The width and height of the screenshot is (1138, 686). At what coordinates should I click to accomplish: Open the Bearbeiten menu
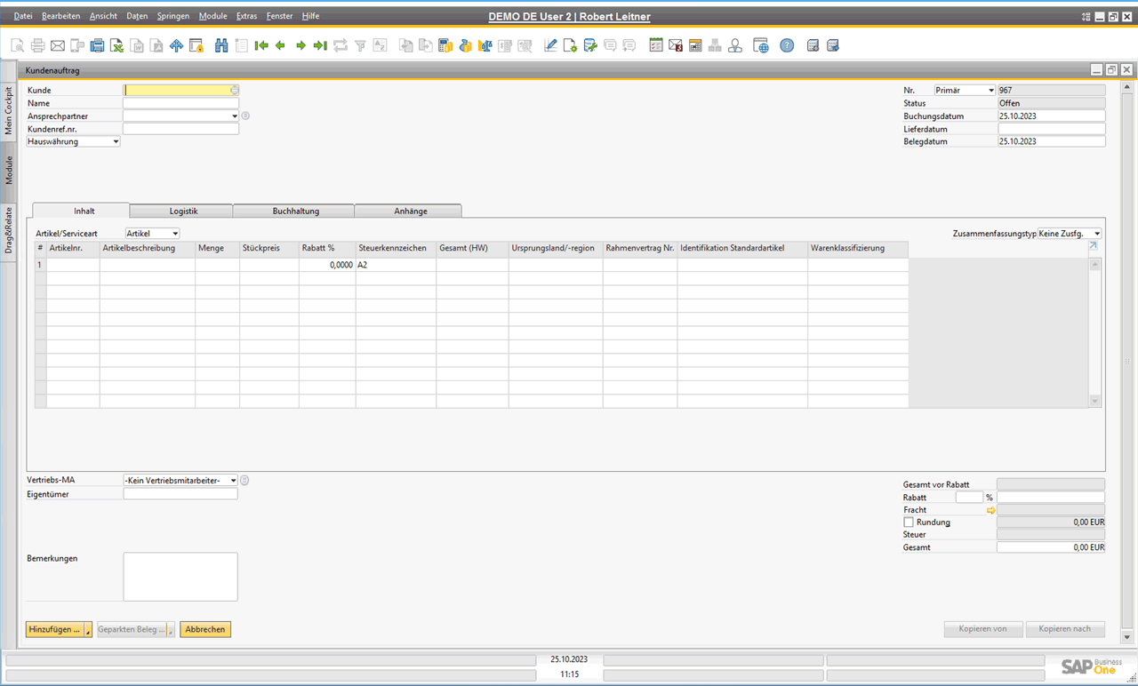(60, 16)
